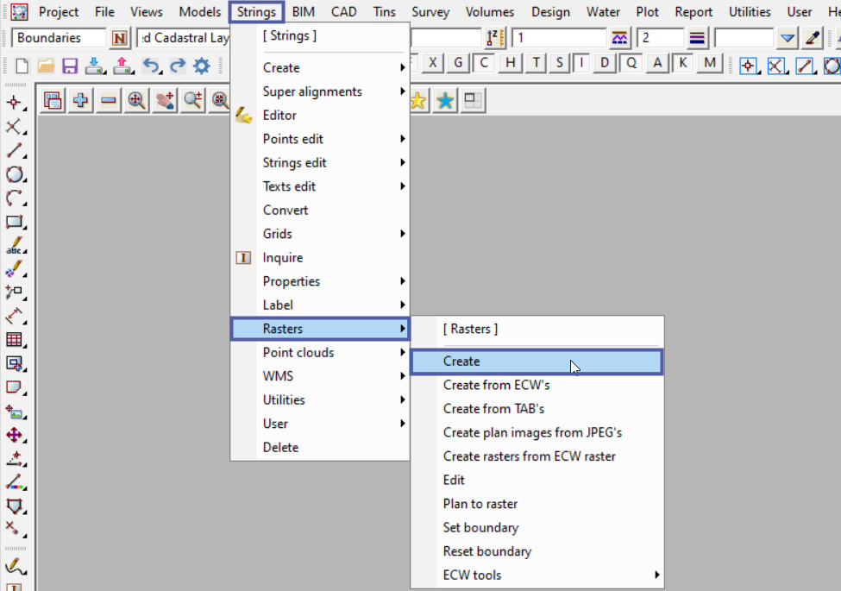841x591 pixels.
Task: Select the circle tool in left toolbar
Action: pos(15,174)
